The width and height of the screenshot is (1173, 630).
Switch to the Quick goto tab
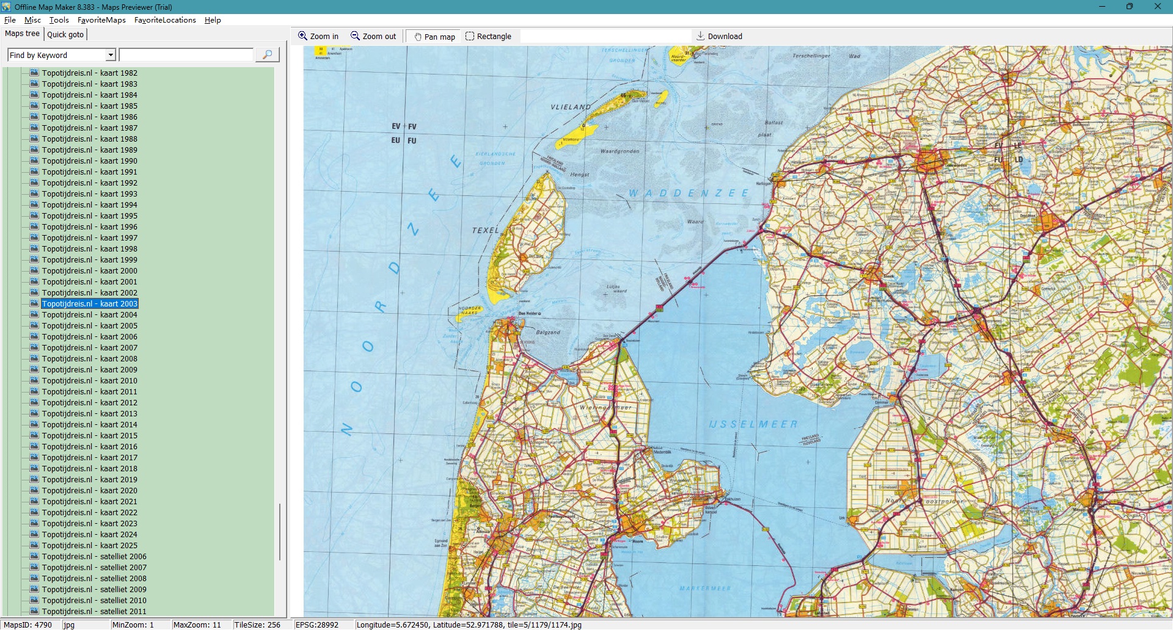[65, 34]
